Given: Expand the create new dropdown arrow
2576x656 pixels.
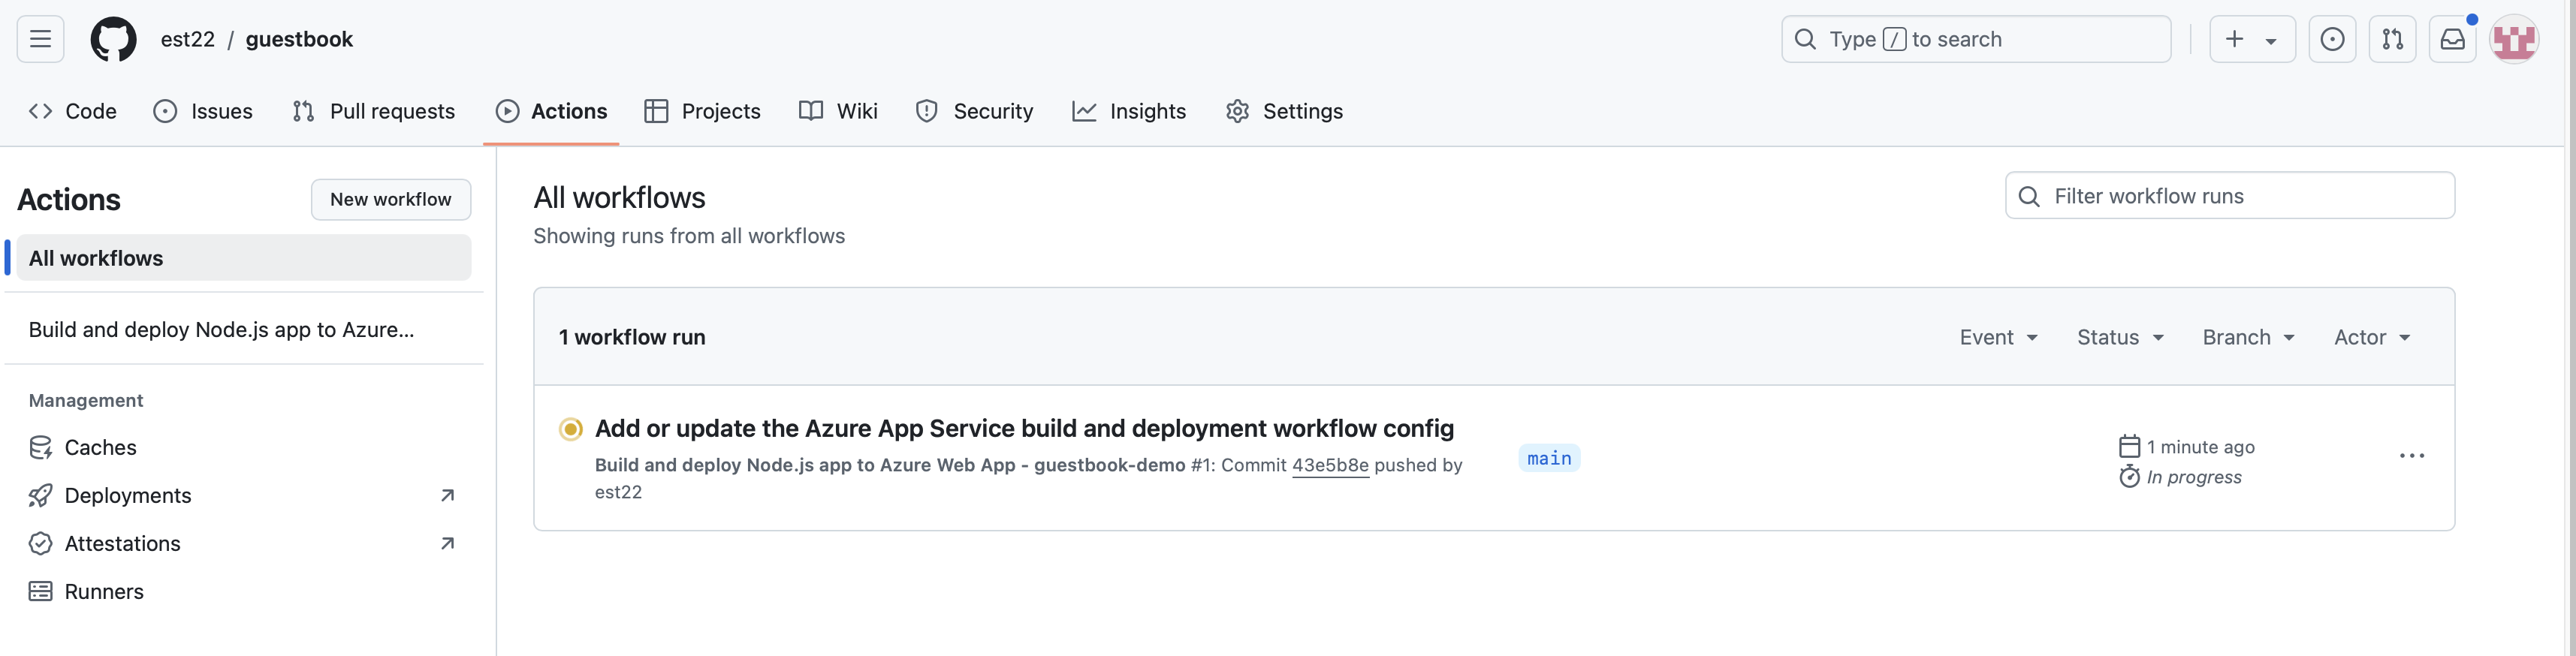Looking at the screenshot, I should click(2271, 40).
